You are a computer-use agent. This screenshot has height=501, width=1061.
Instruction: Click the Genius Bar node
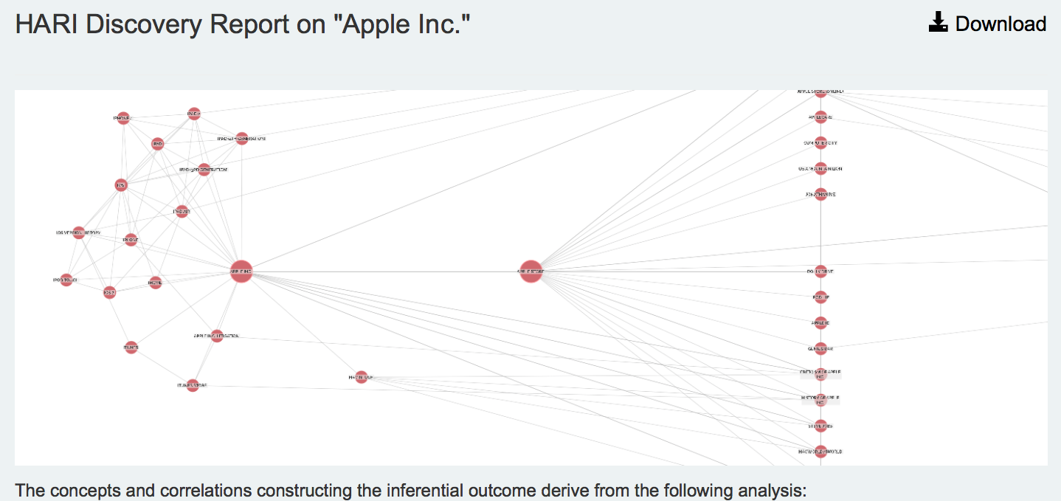pyautogui.click(x=820, y=348)
